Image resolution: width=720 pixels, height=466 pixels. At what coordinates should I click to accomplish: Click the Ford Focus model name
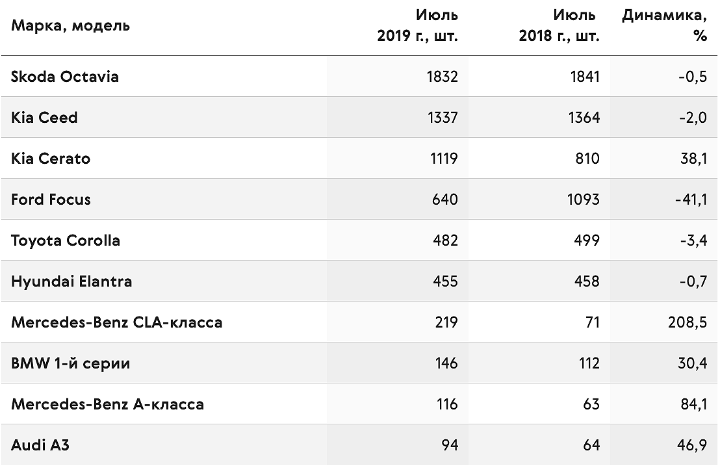click(x=51, y=200)
